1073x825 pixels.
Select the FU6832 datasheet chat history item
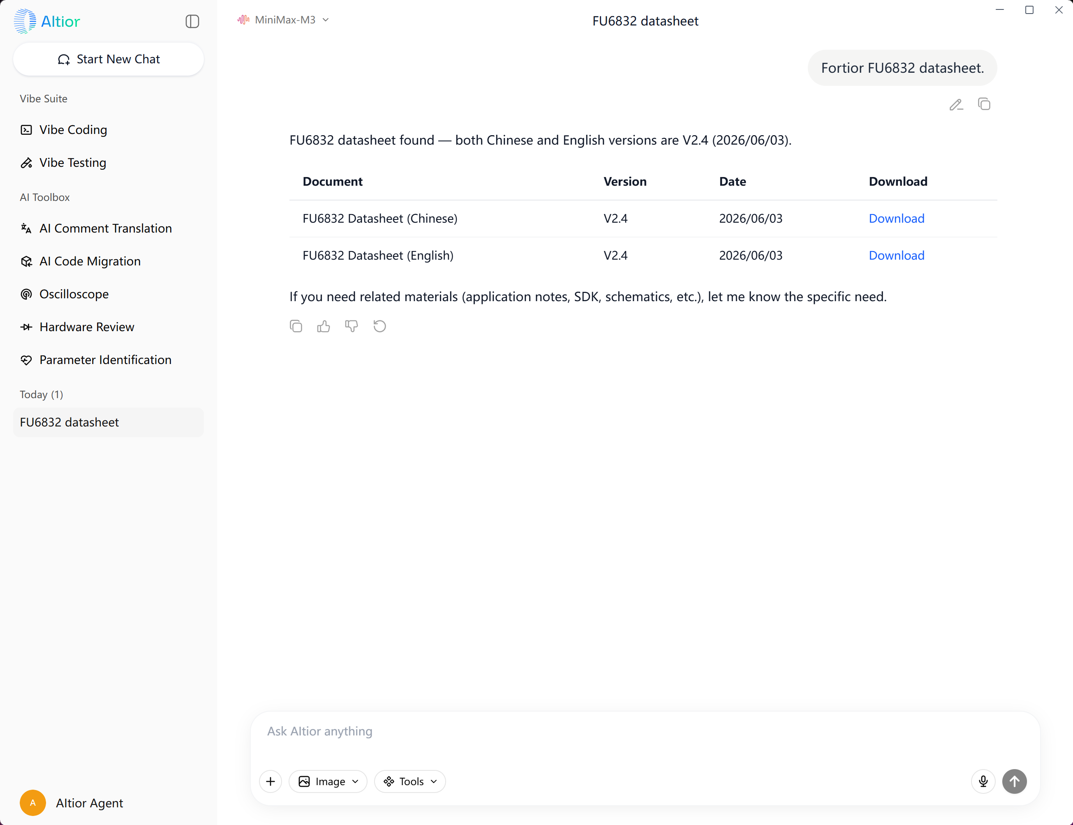pos(109,422)
